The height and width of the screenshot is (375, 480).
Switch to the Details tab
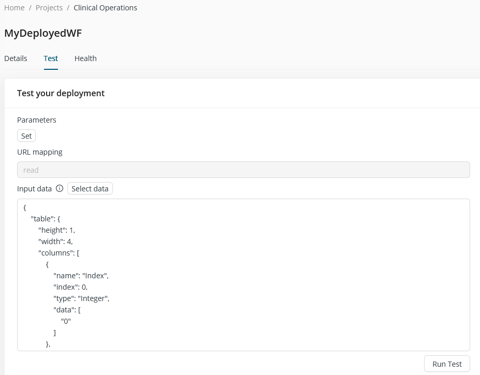16,58
